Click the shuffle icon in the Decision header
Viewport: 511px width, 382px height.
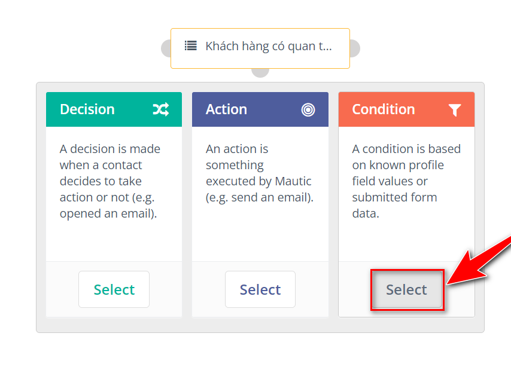click(x=160, y=109)
